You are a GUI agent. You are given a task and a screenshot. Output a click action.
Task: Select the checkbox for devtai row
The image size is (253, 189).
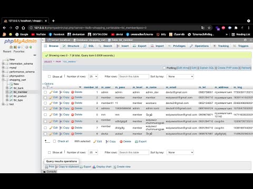coord(45,134)
